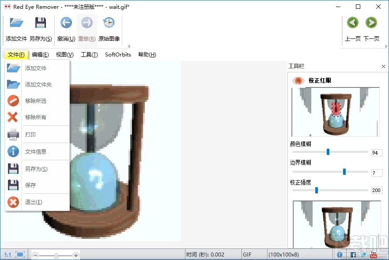The width and height of the screenshot is (389, 260).
Task: Click the YouTube icon in the status bar
Action: point(373,255)
